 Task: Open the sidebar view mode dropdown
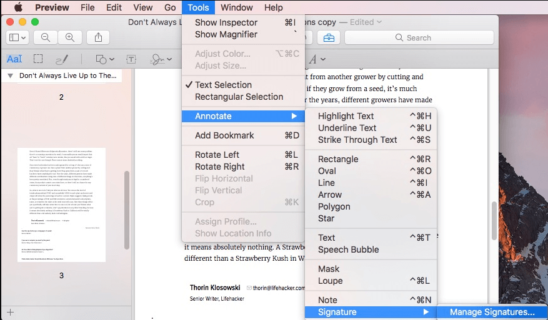(17, 37)
